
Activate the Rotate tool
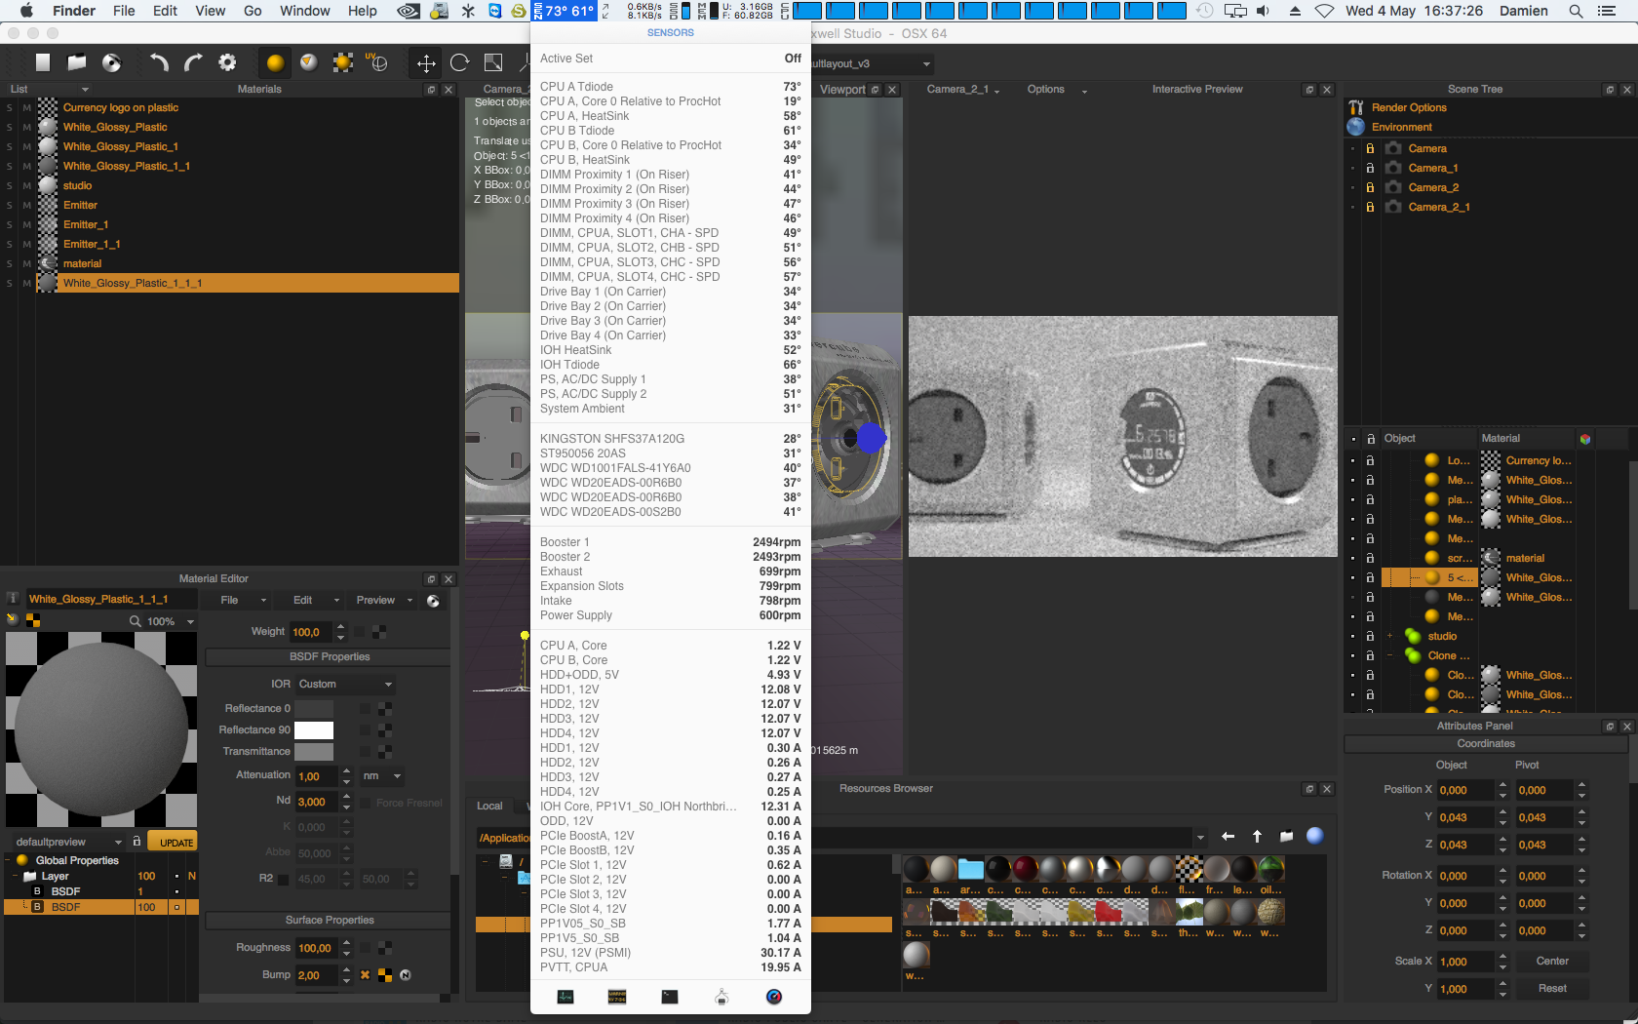pyautogui.click(x=460, y=63)
